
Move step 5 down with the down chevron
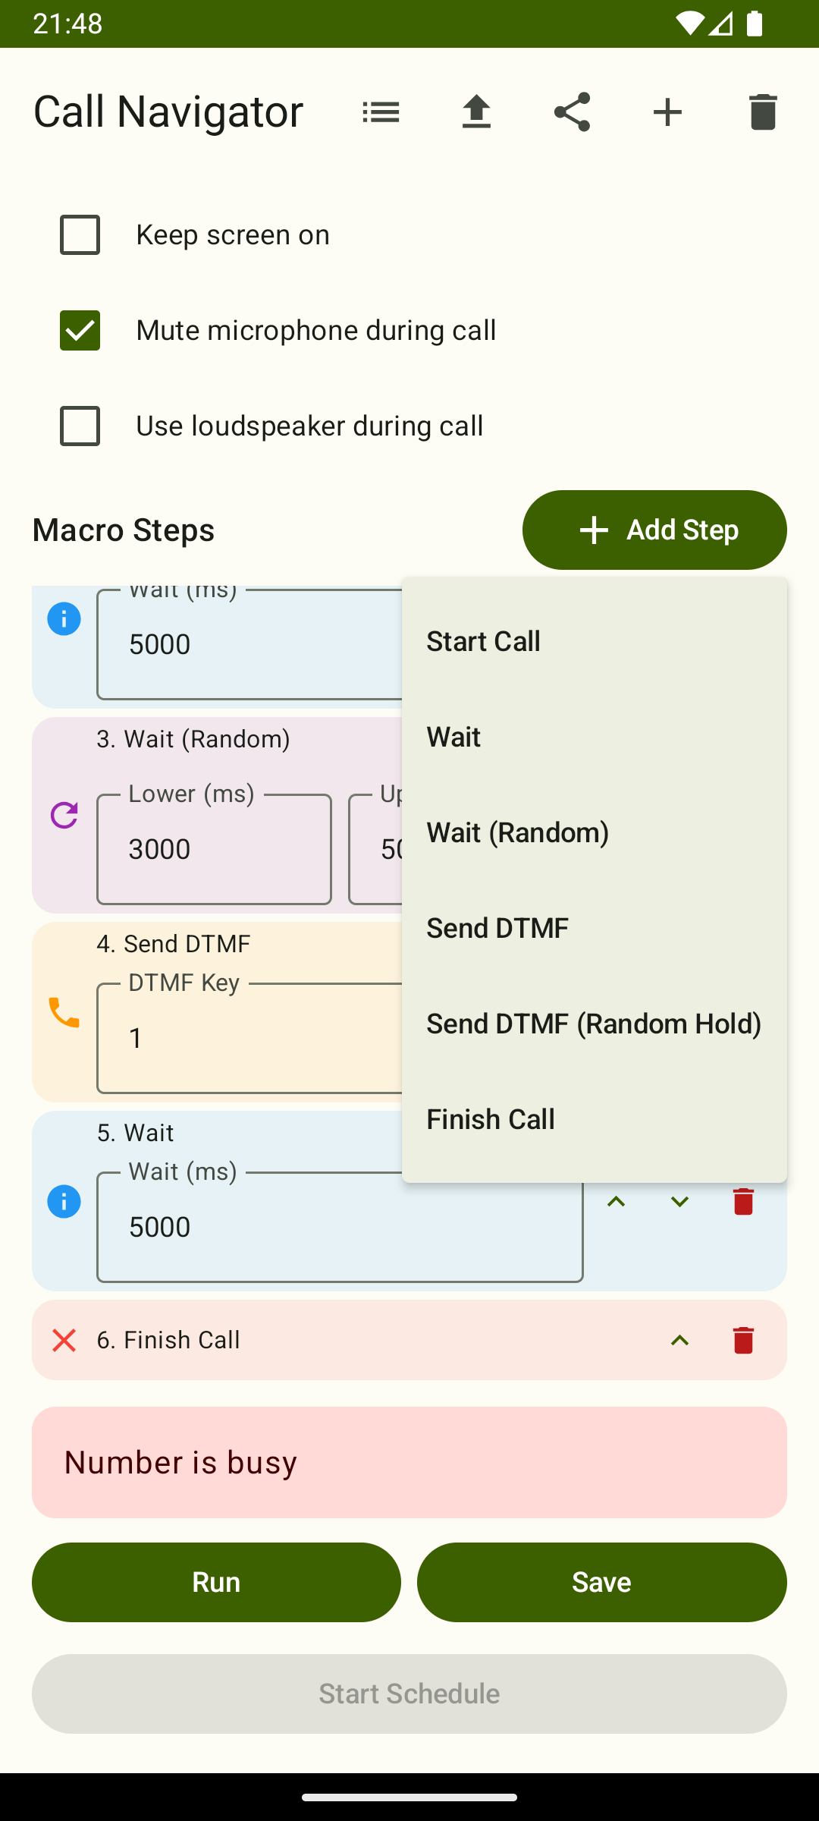[x=679, y=1201]
